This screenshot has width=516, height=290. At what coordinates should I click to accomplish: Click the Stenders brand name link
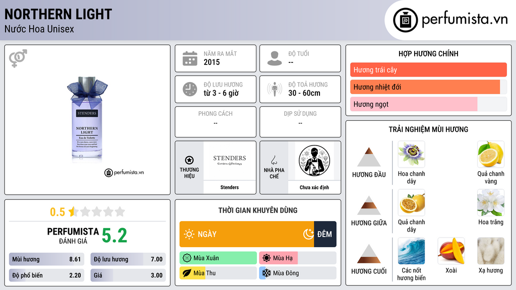(230, 187)
